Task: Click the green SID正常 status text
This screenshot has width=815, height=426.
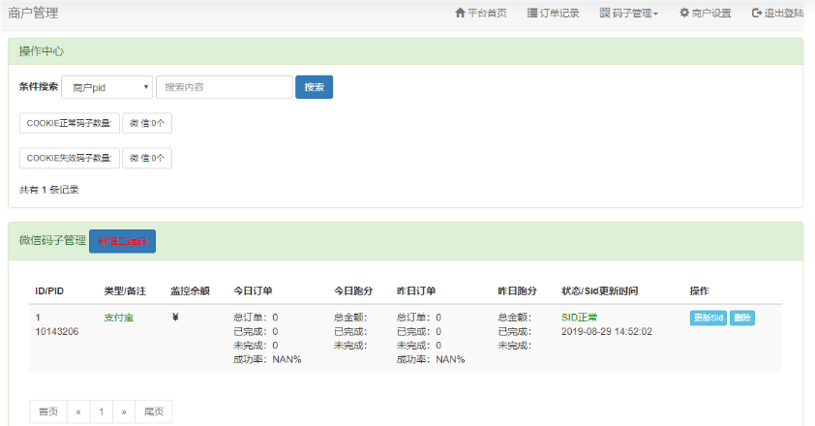Action: point(579,318)
